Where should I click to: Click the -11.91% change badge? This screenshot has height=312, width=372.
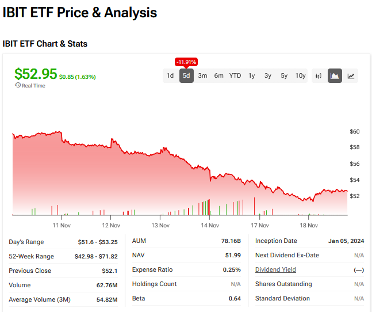(x=186, y=62)
